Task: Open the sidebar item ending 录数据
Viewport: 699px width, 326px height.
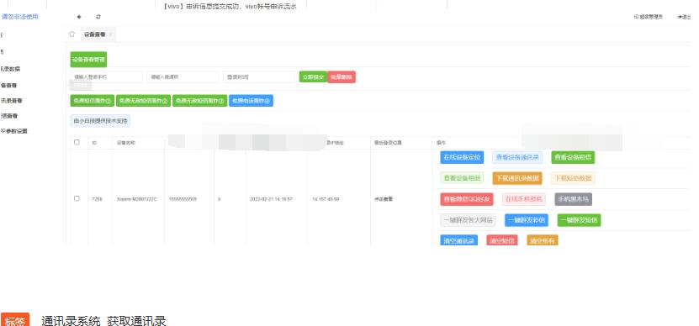Action: [x=10, y=69]
